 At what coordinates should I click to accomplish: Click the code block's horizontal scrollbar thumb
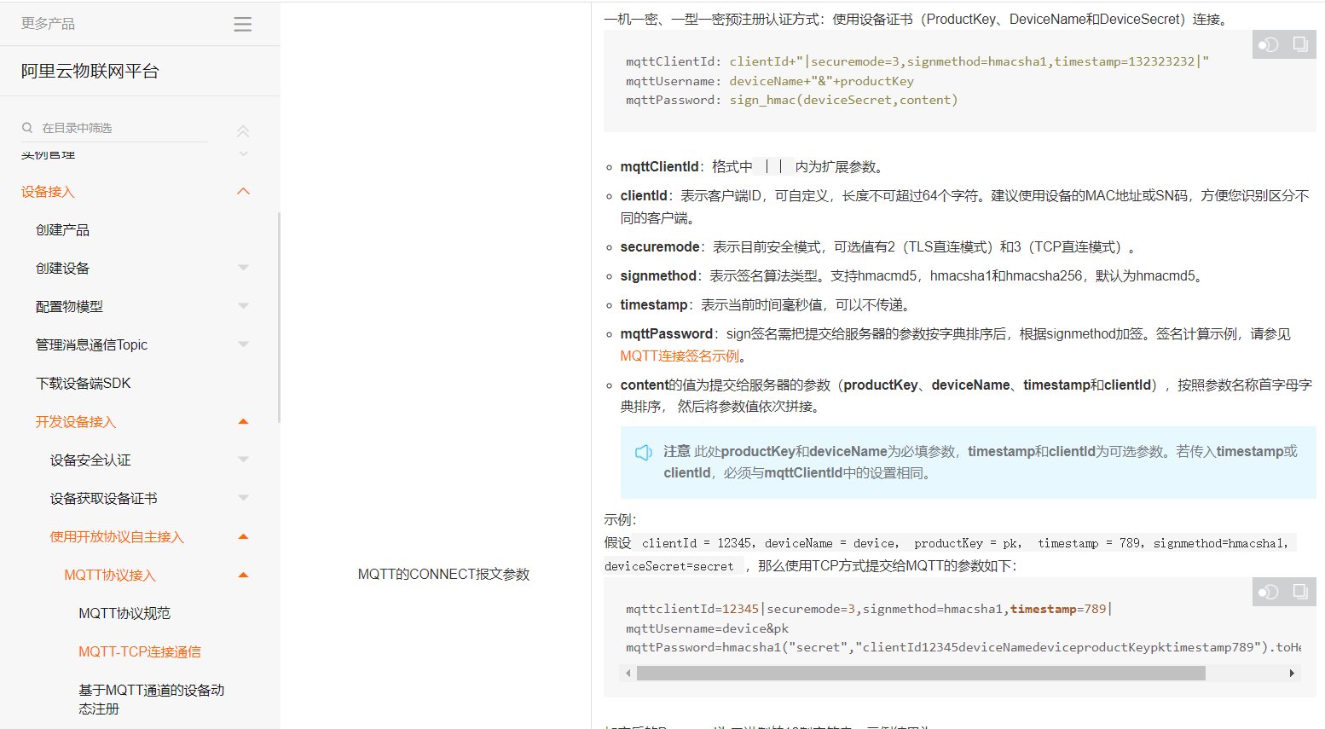(x=921, y=674)
